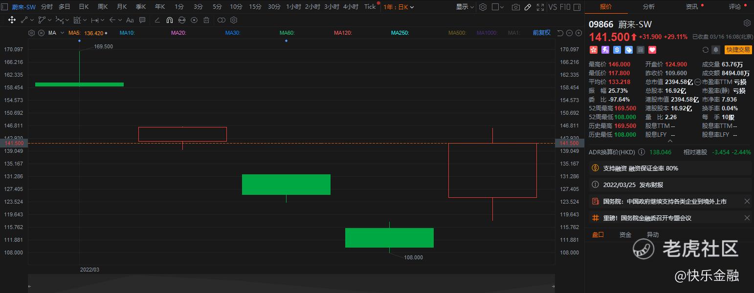Open the chart layout square dropdown

(498, 7)
